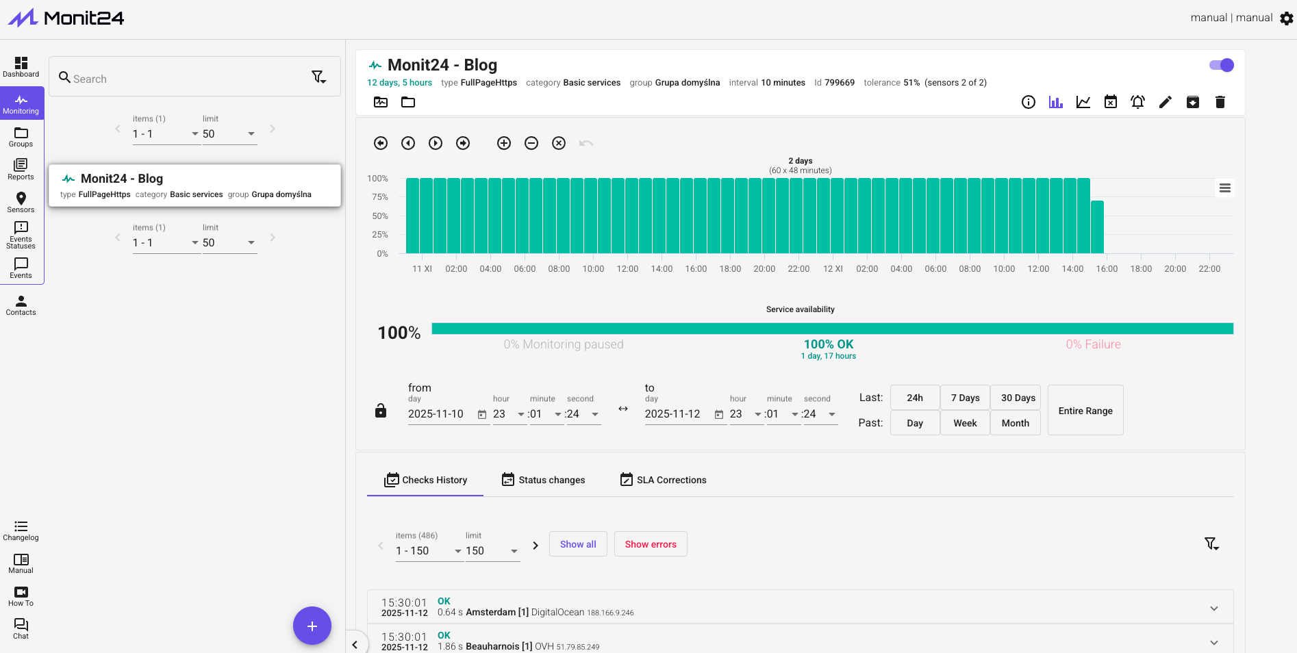The width and height of the screenshot is (1297, 653).
Task: Switch to the Status changes tab
Action: [x=544, y=480]
